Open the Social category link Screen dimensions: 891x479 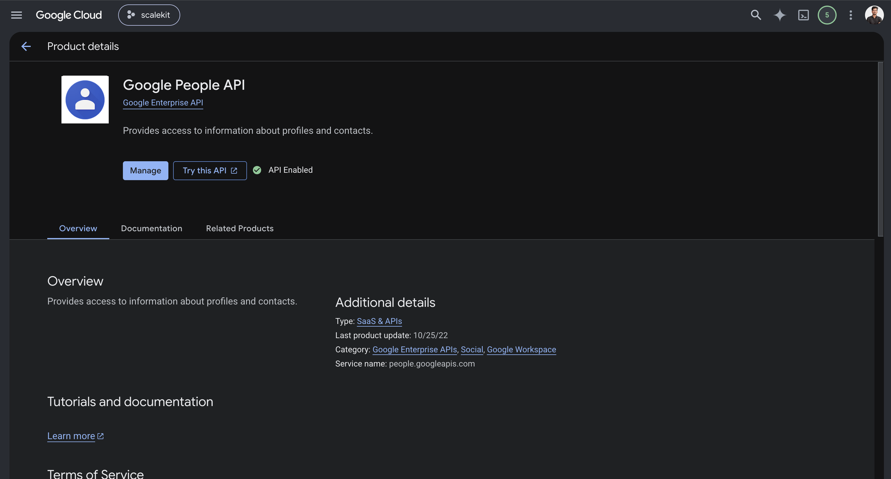(x=472, y=350)
